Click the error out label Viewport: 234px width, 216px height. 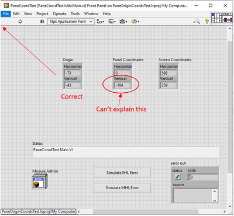pos(178,163)
